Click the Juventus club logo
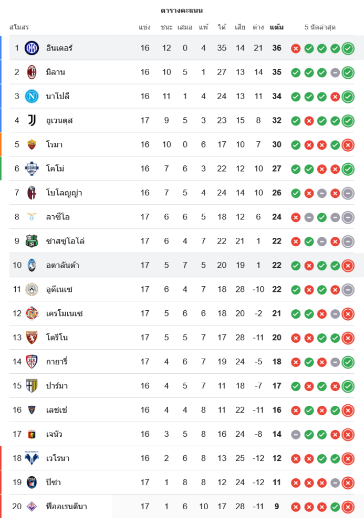364x525 pixels. [32, 120]
